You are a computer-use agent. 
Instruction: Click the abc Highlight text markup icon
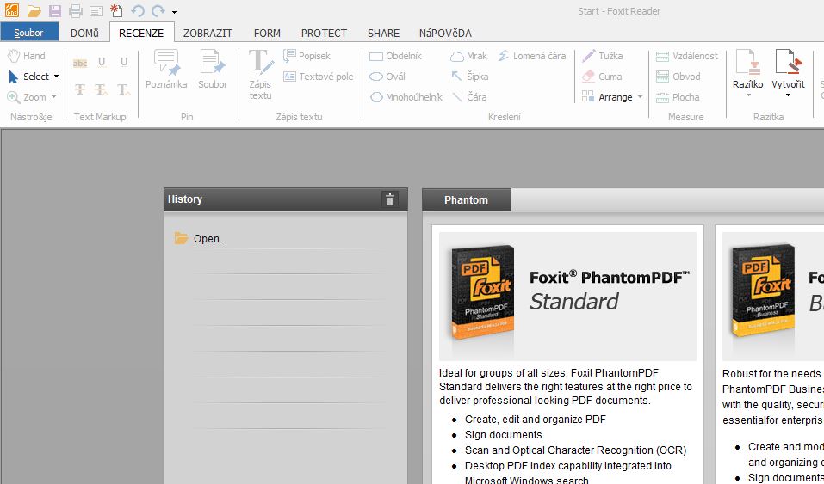tap(80, 63)
